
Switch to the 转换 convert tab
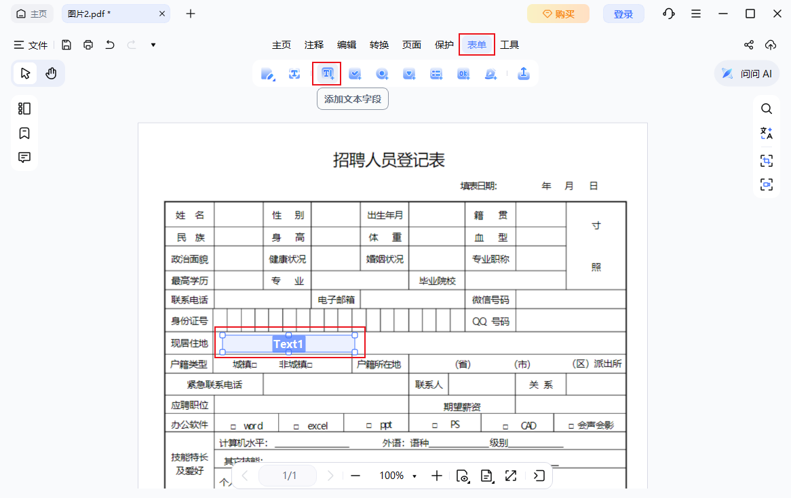point(379,45)
